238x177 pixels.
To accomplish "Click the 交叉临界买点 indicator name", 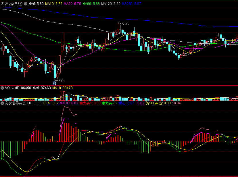I will click(x=15, y=103).
